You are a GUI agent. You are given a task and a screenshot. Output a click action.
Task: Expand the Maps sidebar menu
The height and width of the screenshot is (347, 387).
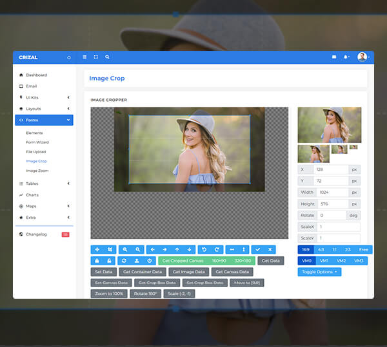point(44,206)
